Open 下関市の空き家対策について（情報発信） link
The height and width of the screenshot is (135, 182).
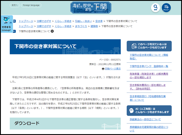click(x=149, y=57)
